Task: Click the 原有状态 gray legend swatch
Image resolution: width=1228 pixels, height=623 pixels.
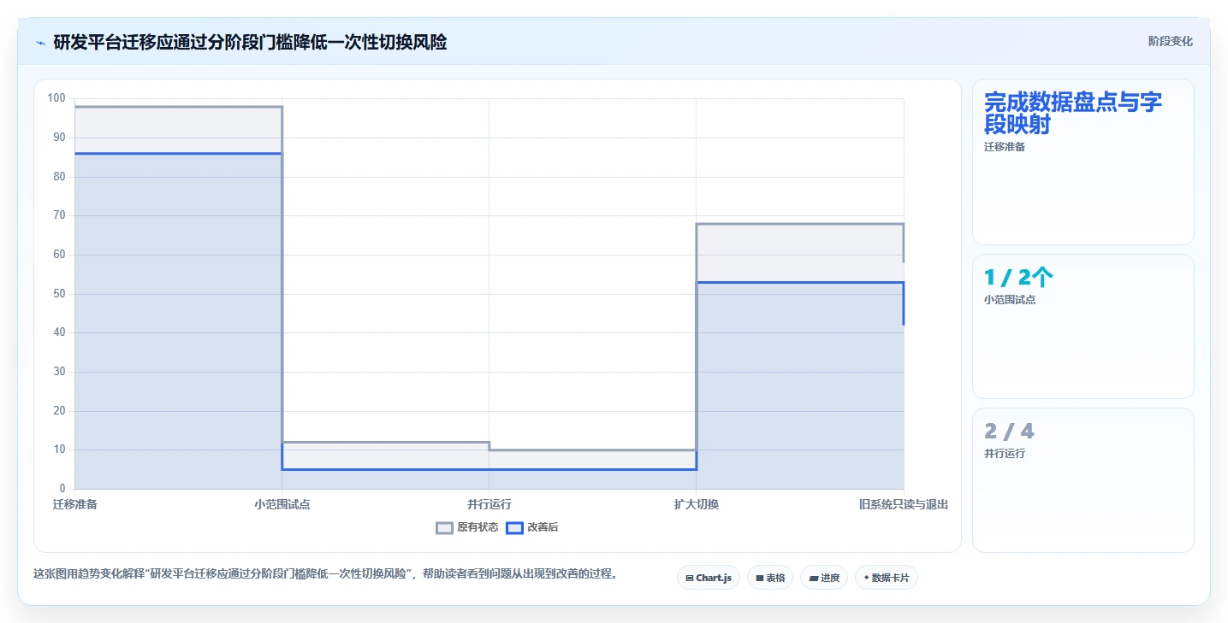Action: pyautogui.click(x=444, y=528)
